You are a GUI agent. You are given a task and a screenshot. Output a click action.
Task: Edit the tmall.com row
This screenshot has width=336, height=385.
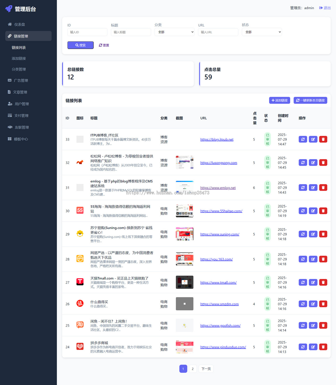[313, 283]
